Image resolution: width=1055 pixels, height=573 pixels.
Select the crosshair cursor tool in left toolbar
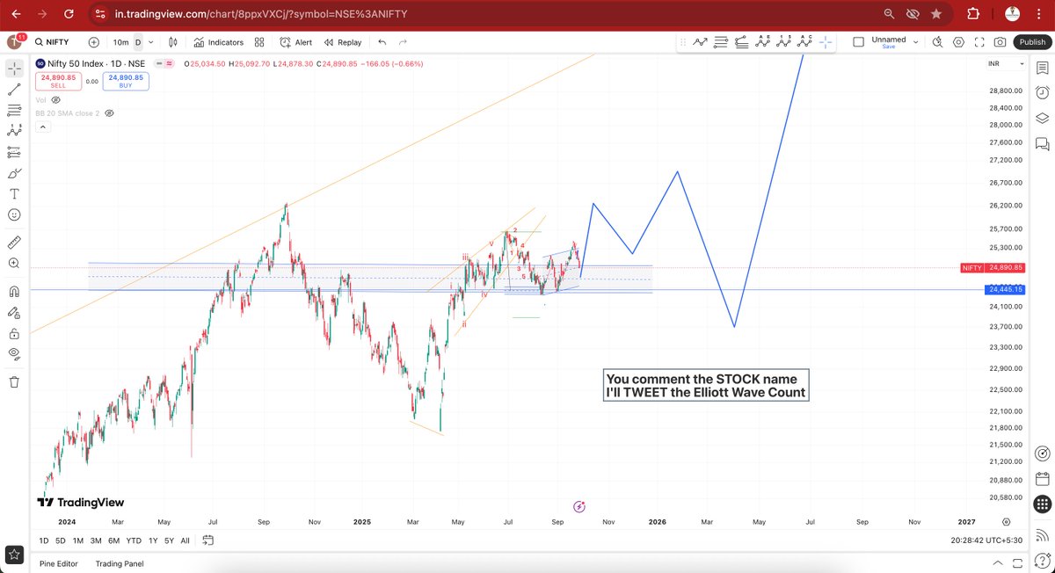point(14,68)
